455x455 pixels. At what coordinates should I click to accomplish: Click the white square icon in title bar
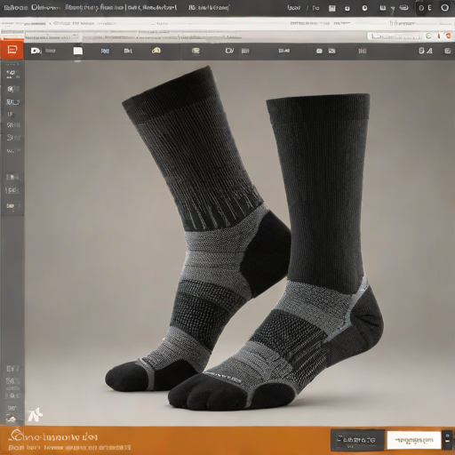pyautogui.click(x=332, y=8)
